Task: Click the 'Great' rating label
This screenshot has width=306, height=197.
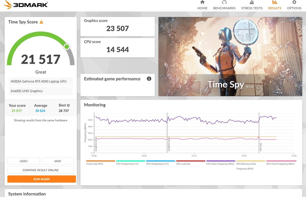Action: coord(41,72)
